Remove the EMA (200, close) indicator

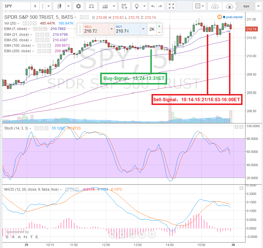point(49,51)
